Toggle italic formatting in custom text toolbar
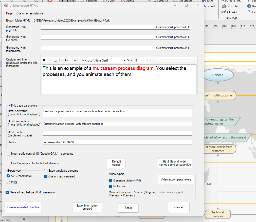 [x=50, y=60]
